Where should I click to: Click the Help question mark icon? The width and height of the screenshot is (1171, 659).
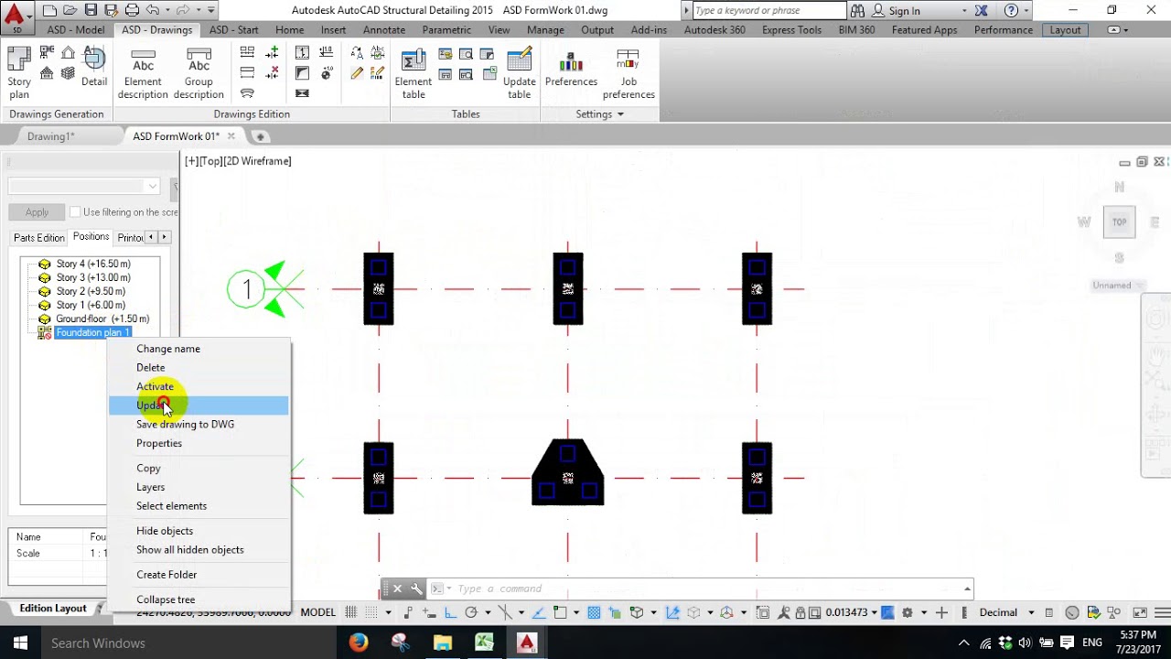point(1011,10)
